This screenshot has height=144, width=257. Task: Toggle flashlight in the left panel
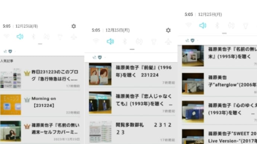pos(60,37)
